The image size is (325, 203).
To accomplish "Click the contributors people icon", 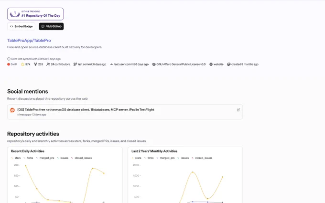I will [x=48, y=64].
